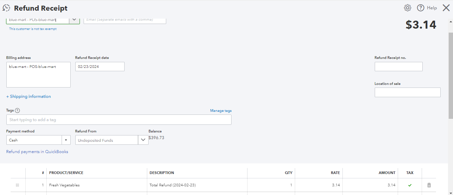Expand the Refund From account dropdown
The width and height of the screenshot is (453, 195).
pyautogui.click(x=143, y=140)
